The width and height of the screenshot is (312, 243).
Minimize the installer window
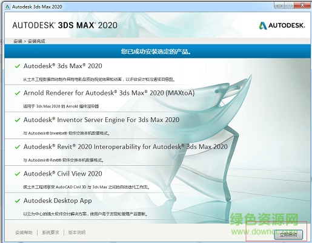click(x=279, y=5)
